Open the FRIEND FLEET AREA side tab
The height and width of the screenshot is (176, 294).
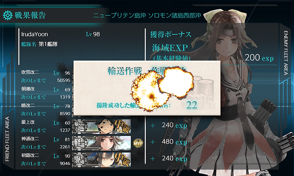[7, 139]
